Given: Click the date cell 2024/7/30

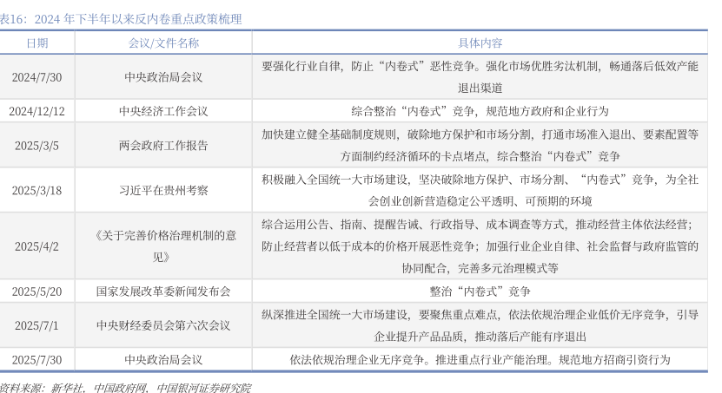Looking at the screenshot, I should tap(36, 76).
